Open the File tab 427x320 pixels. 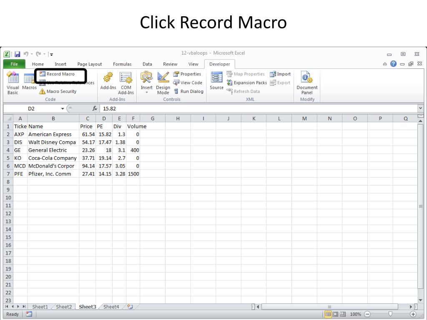pos(14,64)
